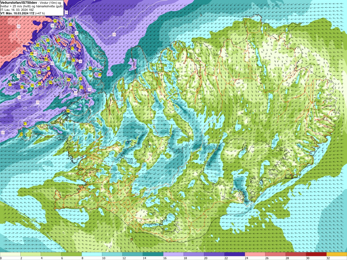Click the pale yellow 0–2 m/s legend swatch
347x260 pixels.
coord(10,254)
